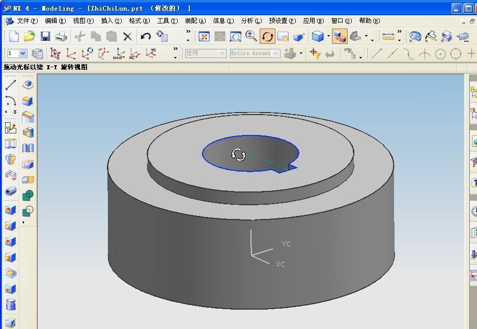Click the Unite boolean tool icon

(x=28, y=195)
